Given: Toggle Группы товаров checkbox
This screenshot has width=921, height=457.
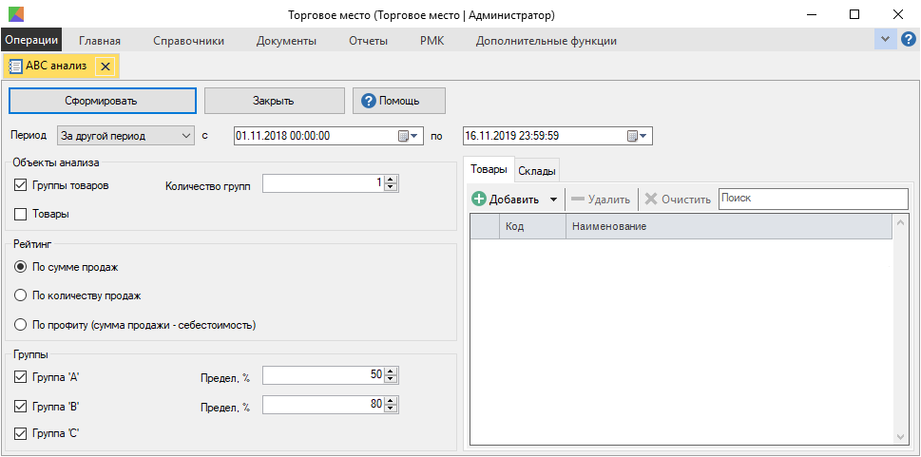Looking at the screenshot, I should pyautogui.click(x=21, y=185).
